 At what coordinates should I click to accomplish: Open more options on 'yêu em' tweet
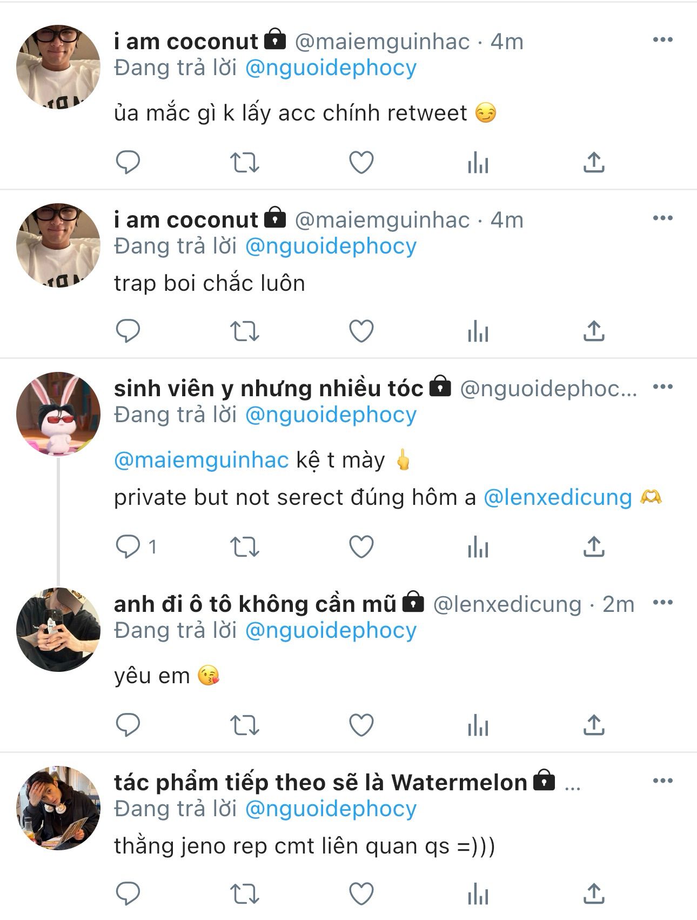pyautogui.click(x=662, y=603)
